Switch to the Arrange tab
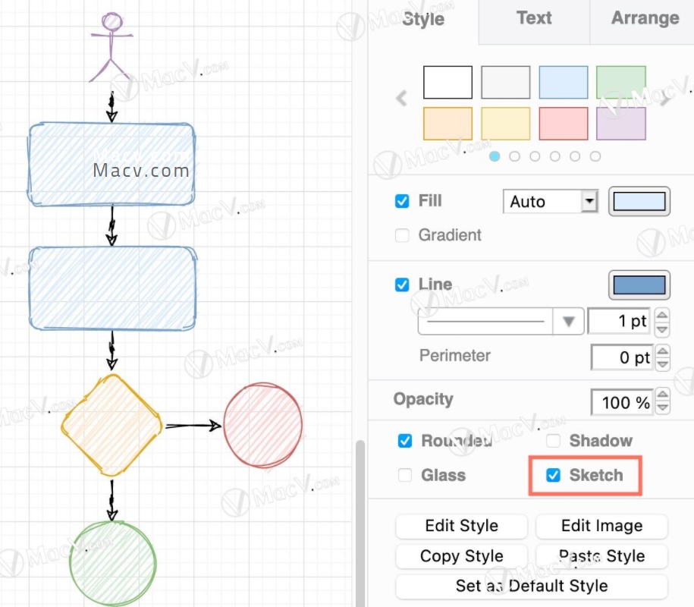The height and width of the screenshot is (607, 694). coord(645,18)
